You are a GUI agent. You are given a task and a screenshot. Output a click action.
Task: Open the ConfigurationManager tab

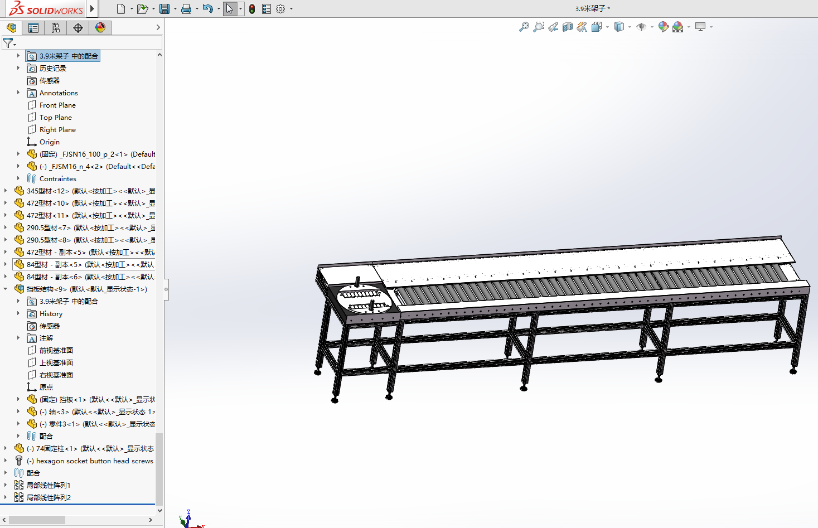point(56,28)
